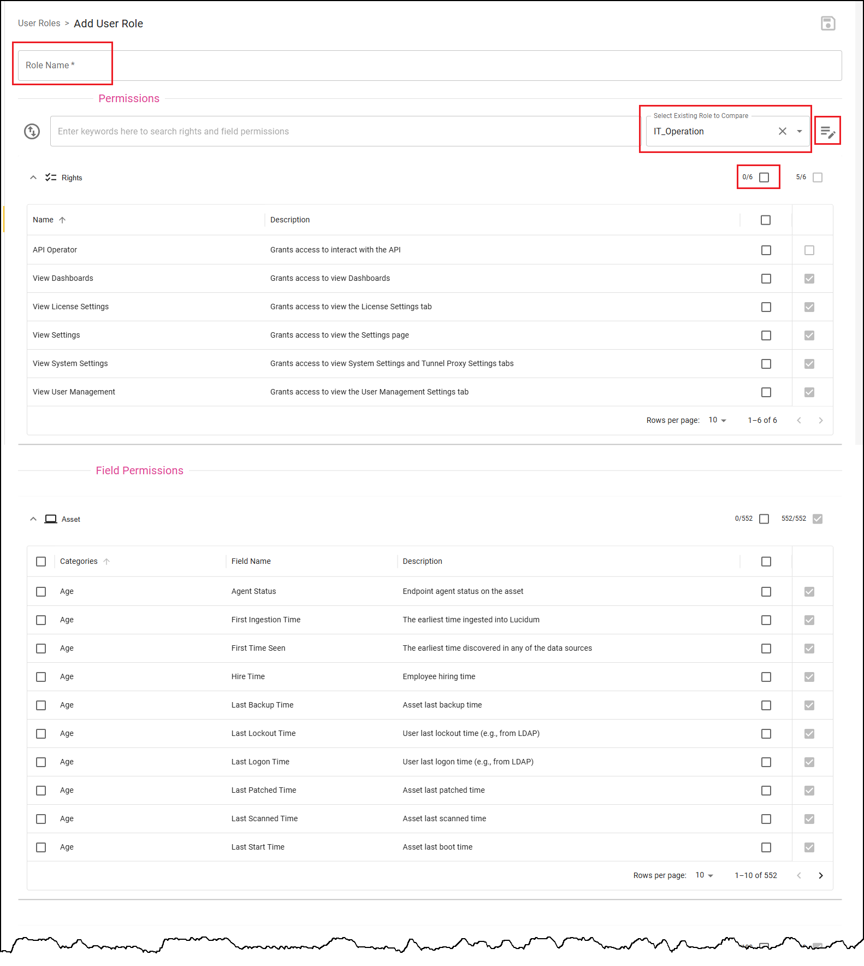Sort asset fields by Categories arrow
This screenshot has width=864, height=966.
[106, 561]
